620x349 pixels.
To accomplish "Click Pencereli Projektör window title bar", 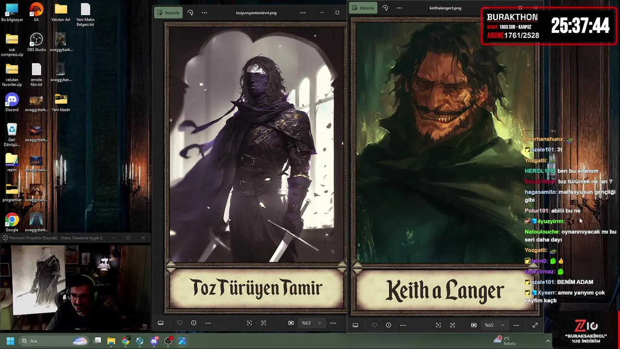I will click(75, 238).
